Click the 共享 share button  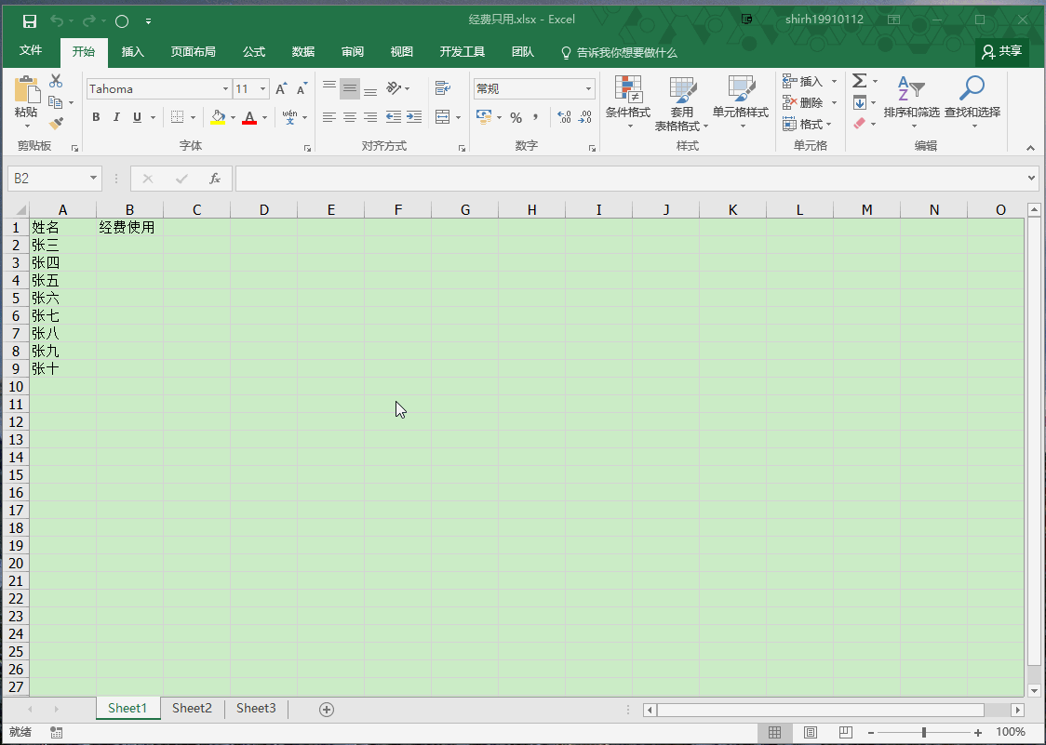(x=1002, y=51)
